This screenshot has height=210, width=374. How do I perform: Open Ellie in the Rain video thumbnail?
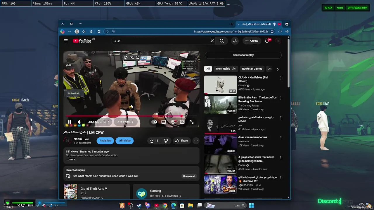220,104
